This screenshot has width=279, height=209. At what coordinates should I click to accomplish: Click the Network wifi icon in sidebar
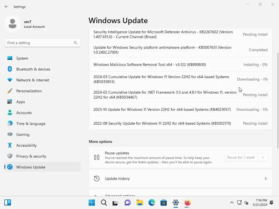(x=10, y=80)
